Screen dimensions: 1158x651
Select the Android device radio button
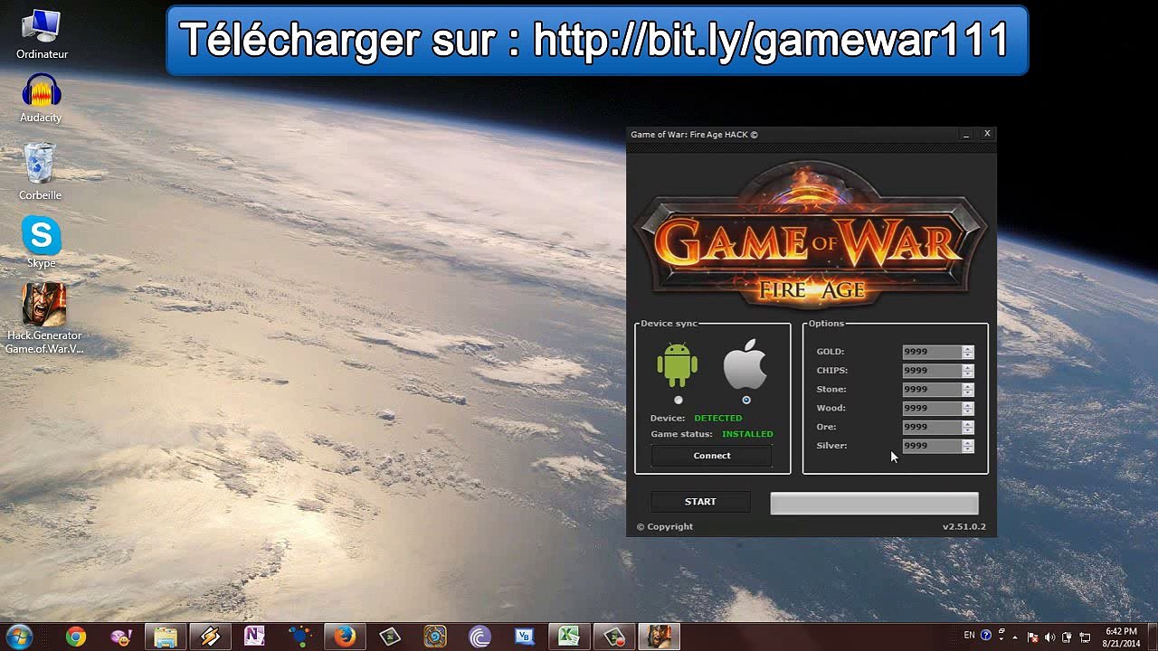click(679, 400)
